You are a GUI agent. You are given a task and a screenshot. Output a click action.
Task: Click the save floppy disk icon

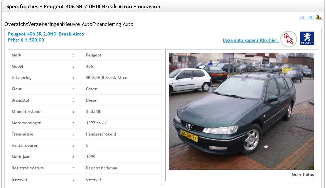[310, 18]
